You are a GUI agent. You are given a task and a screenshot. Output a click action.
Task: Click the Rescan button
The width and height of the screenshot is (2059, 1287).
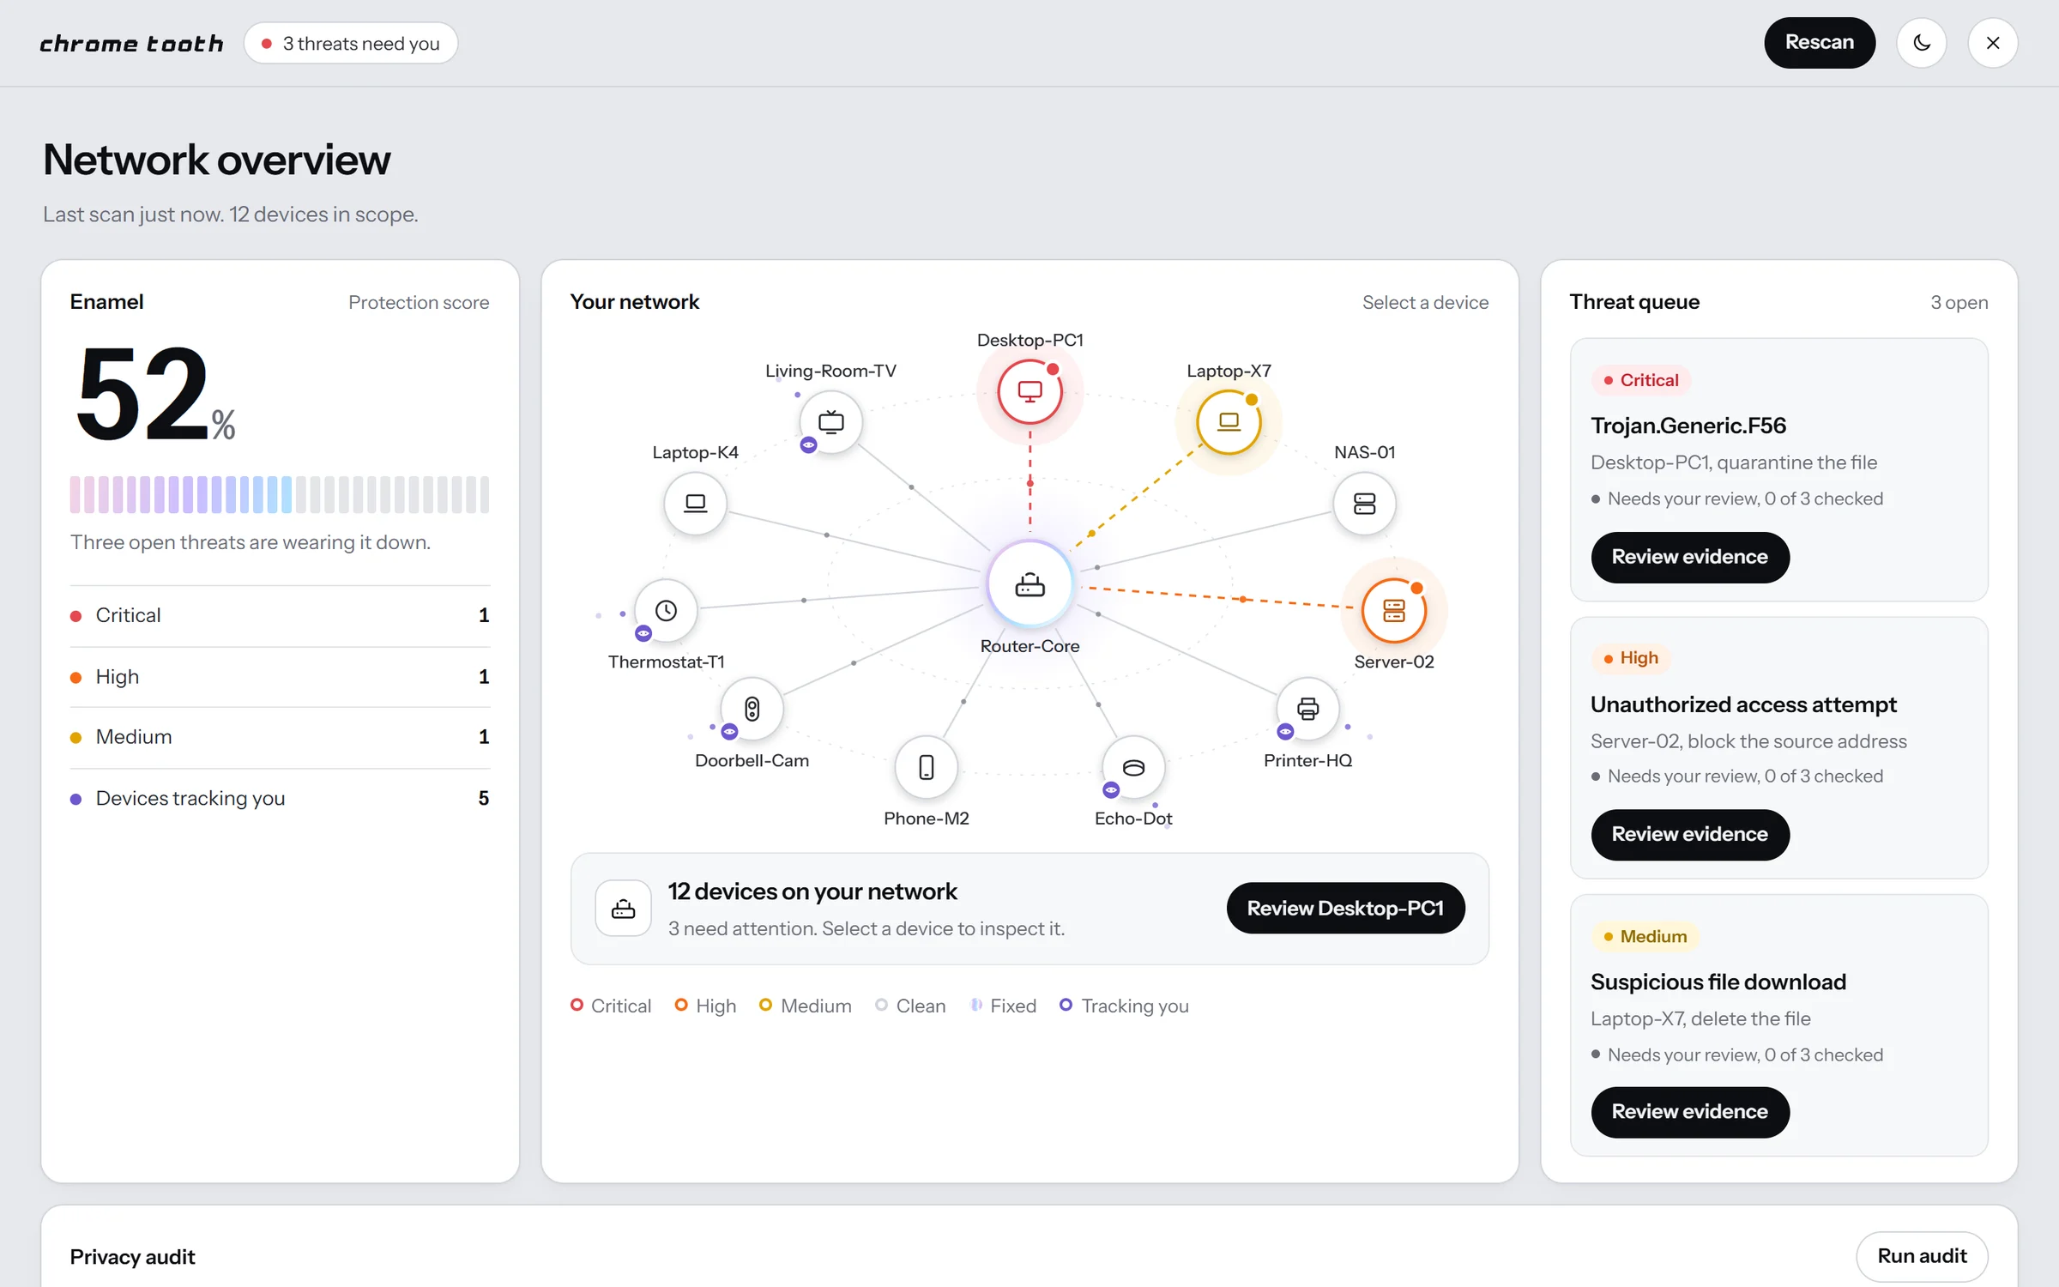tap(1820, 43)
